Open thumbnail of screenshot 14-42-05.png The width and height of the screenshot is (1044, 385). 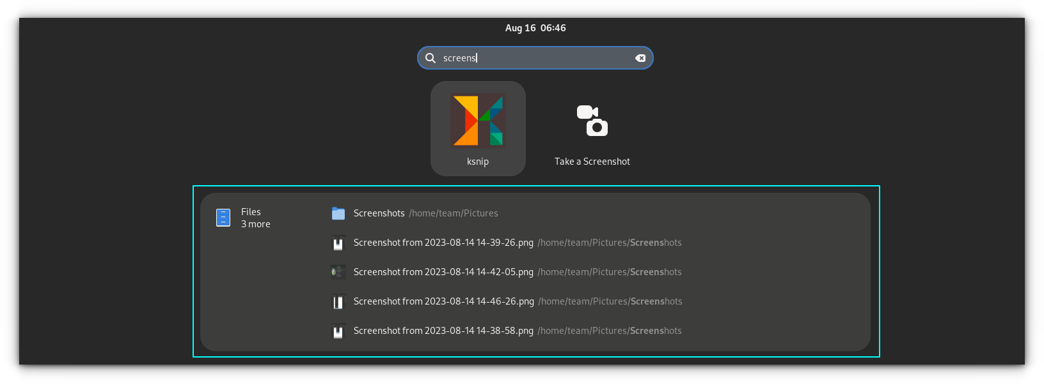338,273
